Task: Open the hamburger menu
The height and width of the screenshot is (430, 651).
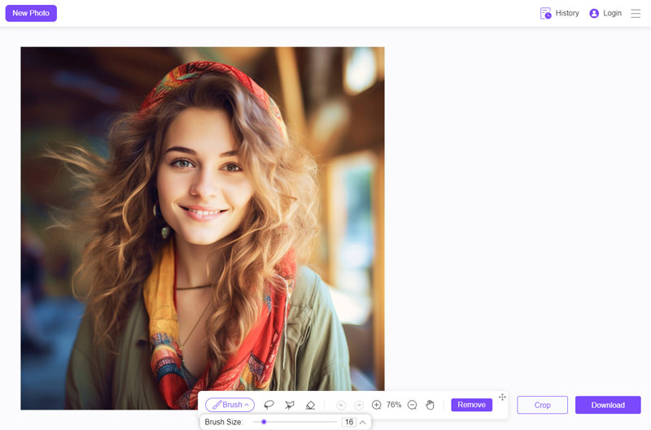Action: (x=636, y=13)
